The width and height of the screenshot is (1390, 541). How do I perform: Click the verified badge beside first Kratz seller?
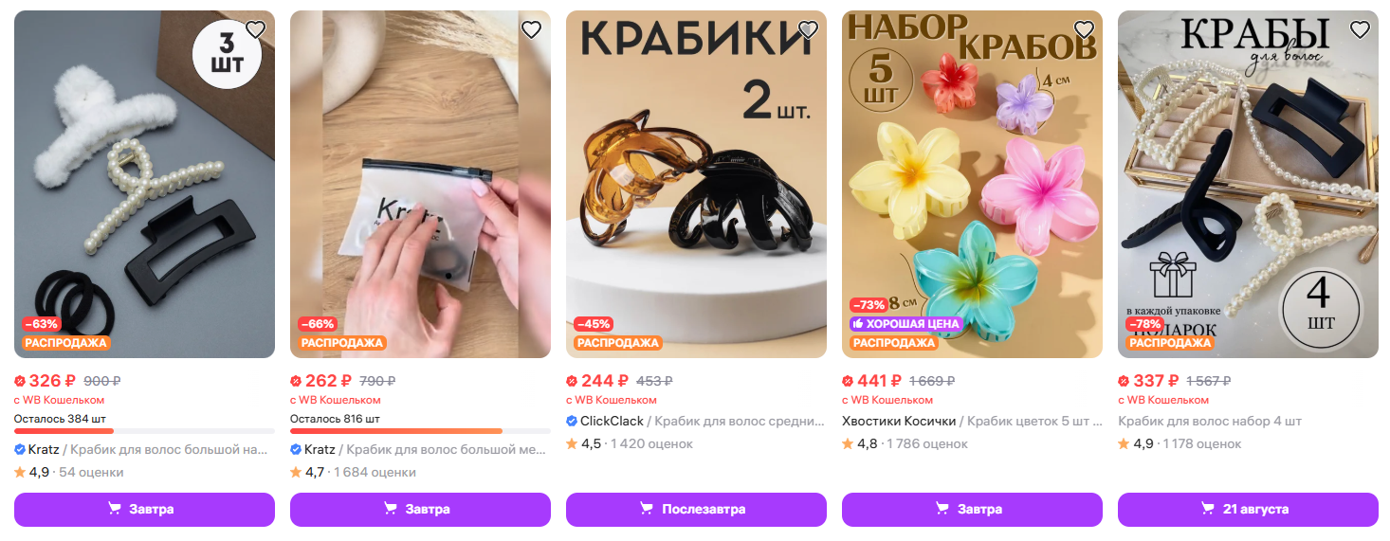[x=20, y=449]
